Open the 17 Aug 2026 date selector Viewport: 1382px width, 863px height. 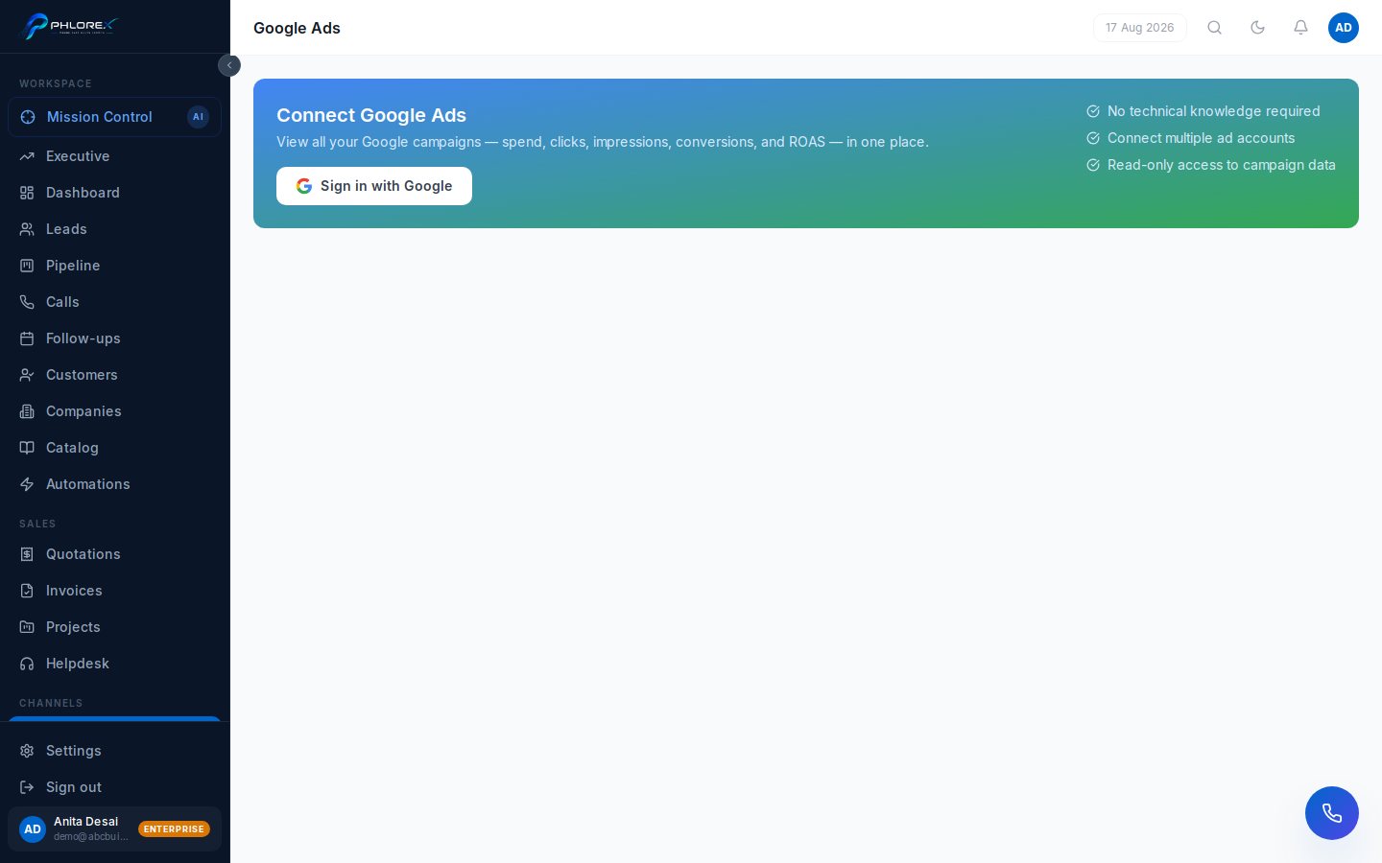pyautogui.click(x=1140, y=28)
